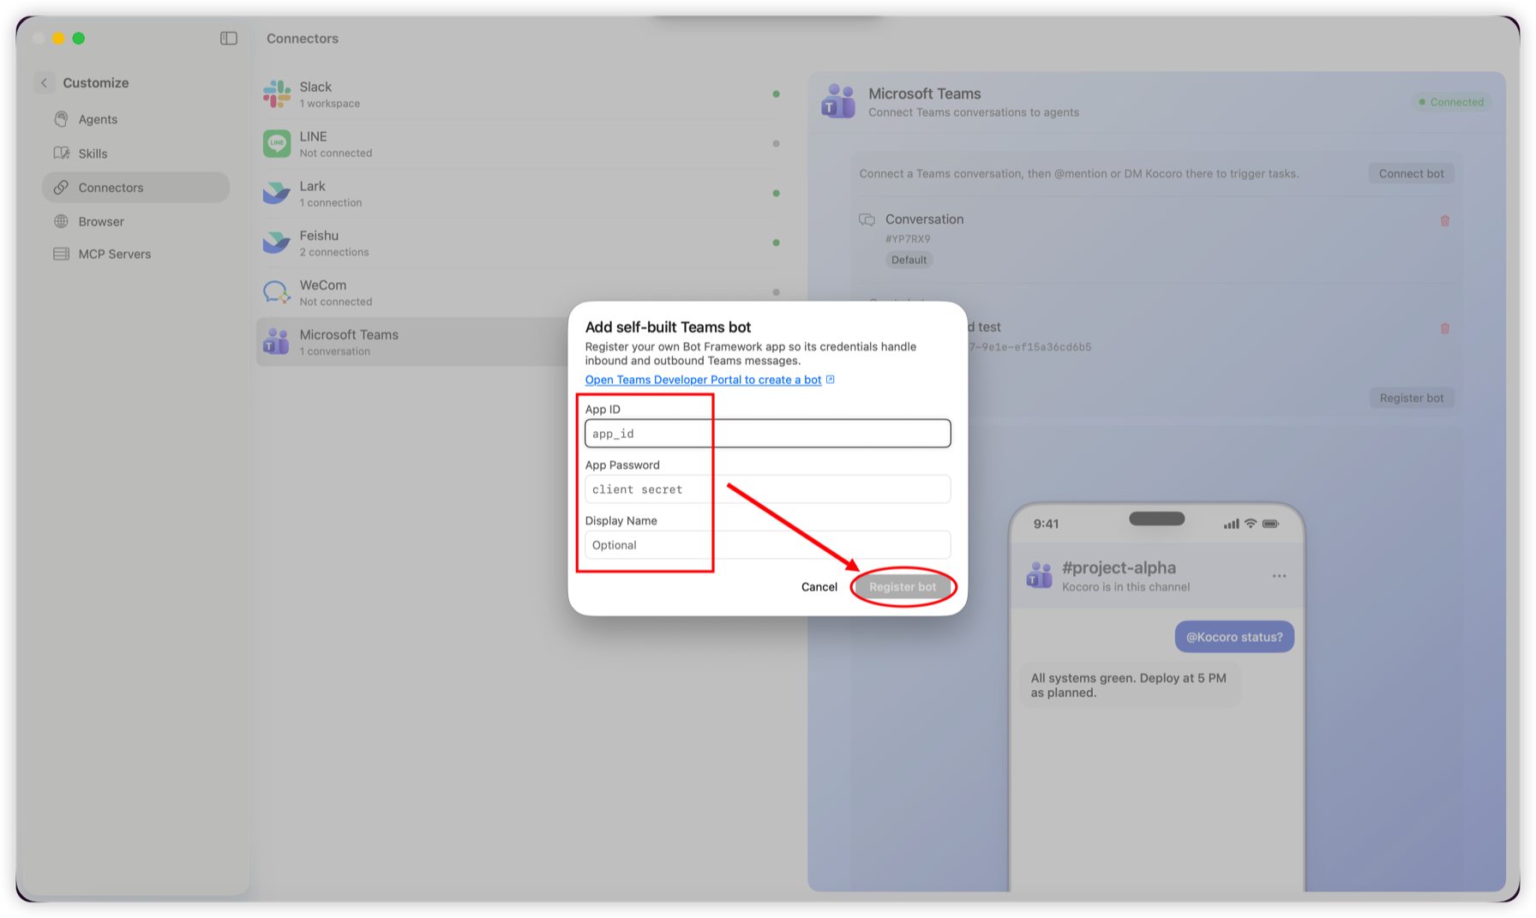This screenshot has height=918, width=1536.
Task: Click the Skills sidebar icon
Action: (61, 153)
